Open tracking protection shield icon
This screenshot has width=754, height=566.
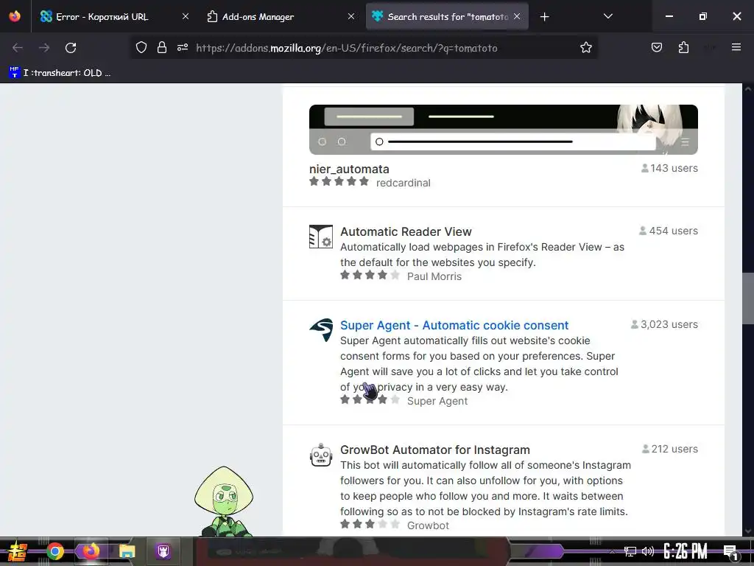tap(141, 48)
